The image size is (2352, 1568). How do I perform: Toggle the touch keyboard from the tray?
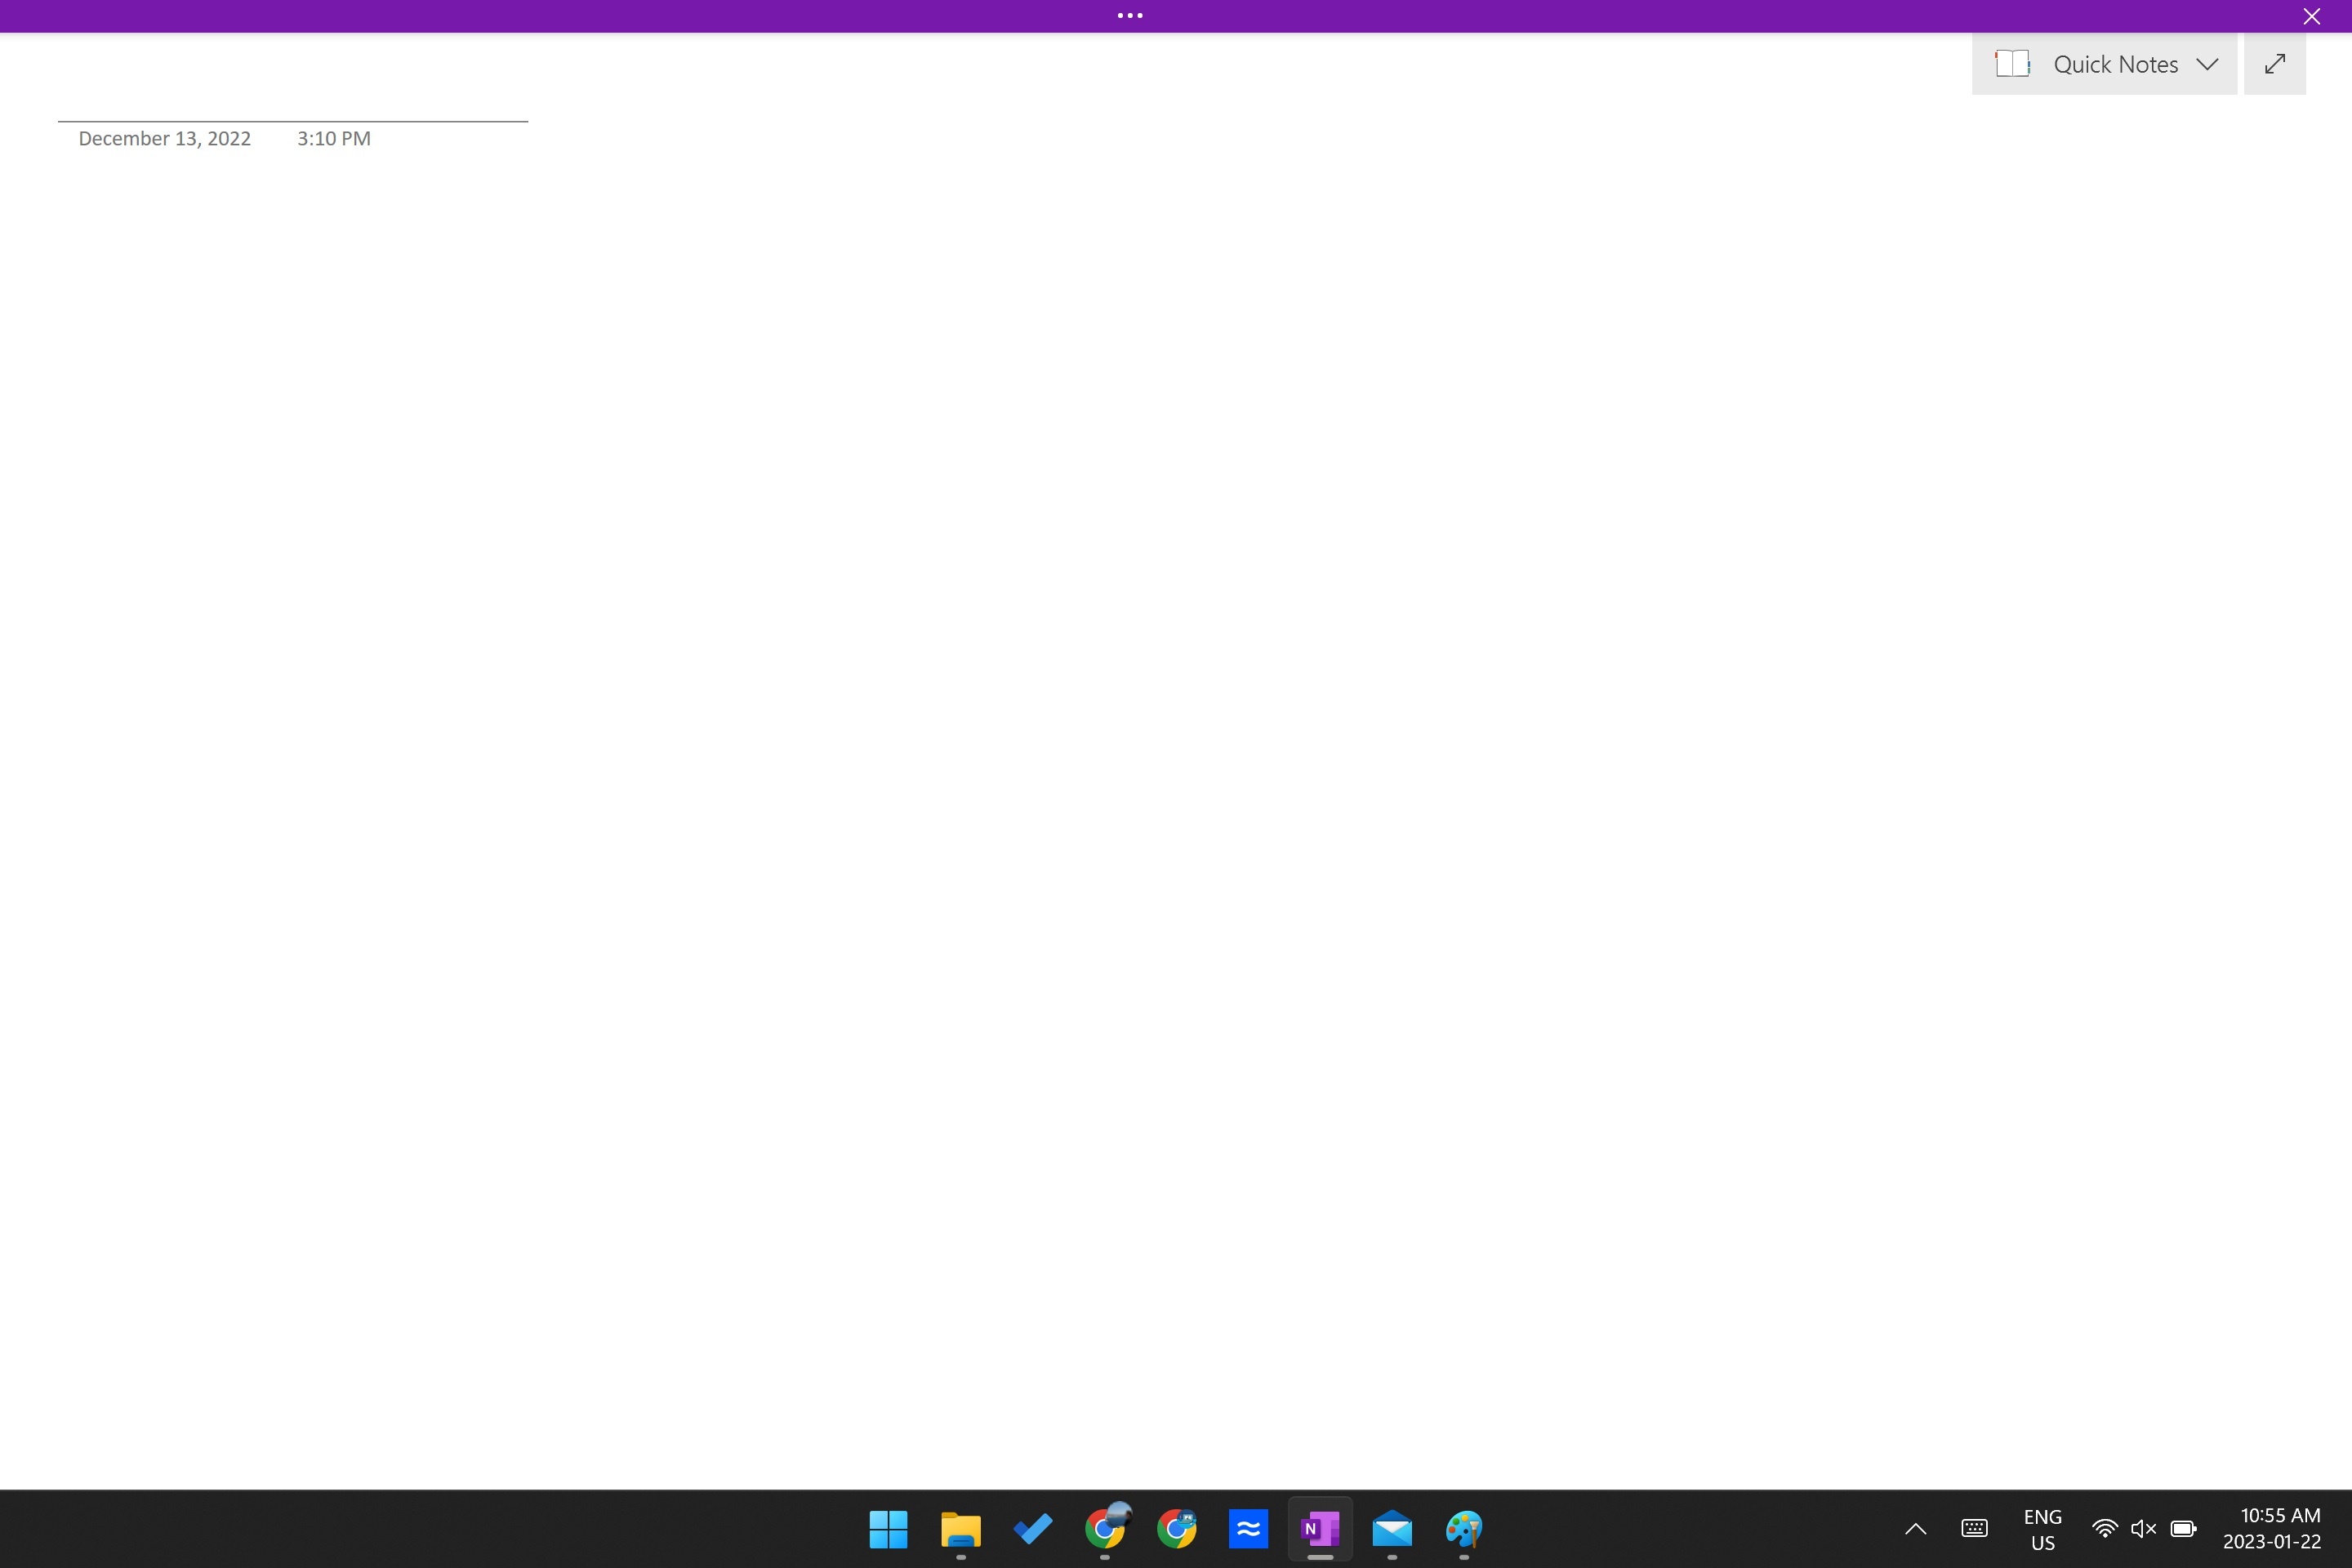1974,1529
